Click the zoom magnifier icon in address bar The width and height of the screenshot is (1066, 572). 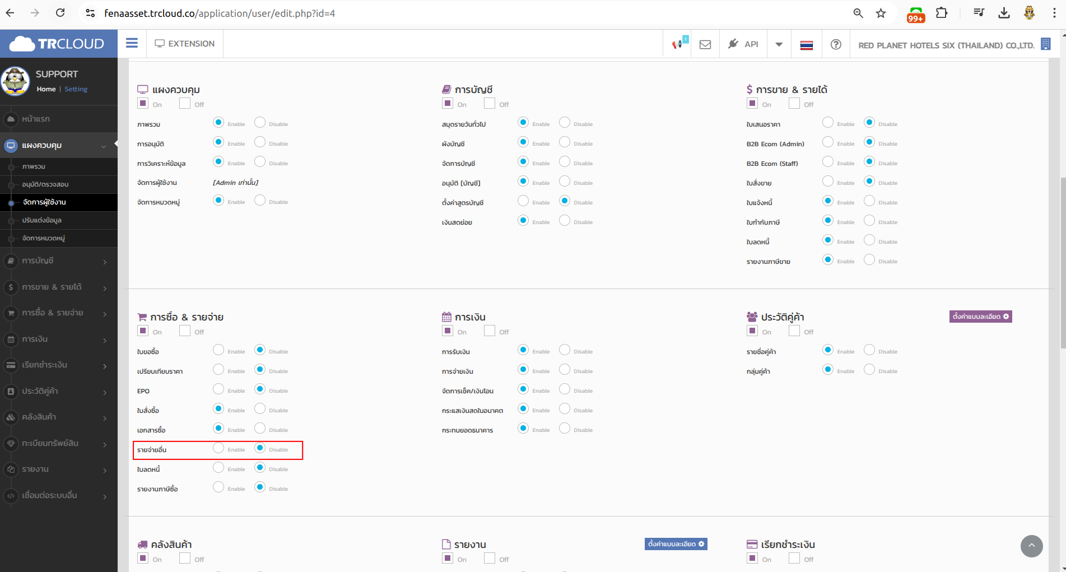coord(858,13)
